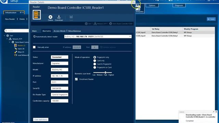Click New Reader in Infrastructure toolbar

pos(10,19)
